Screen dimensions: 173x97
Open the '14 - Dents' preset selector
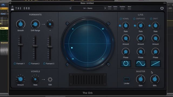tap(88, 8)
